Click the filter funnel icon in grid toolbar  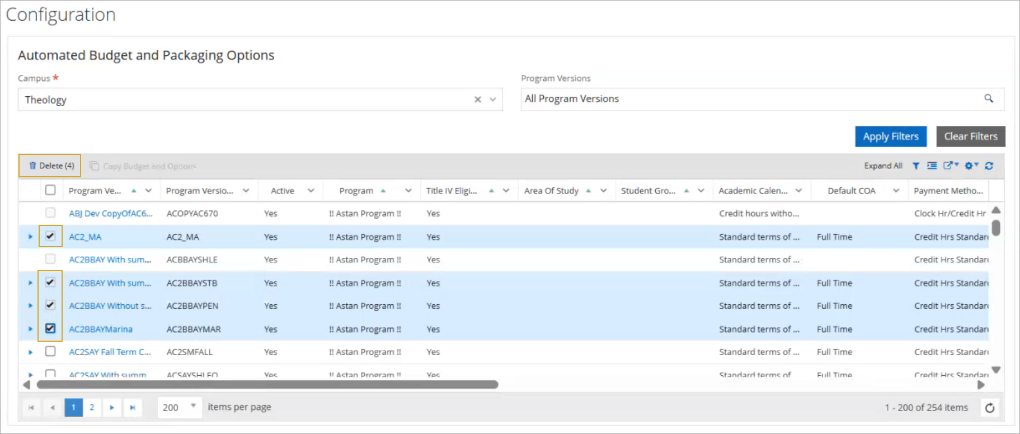click(x=916, y=166)
